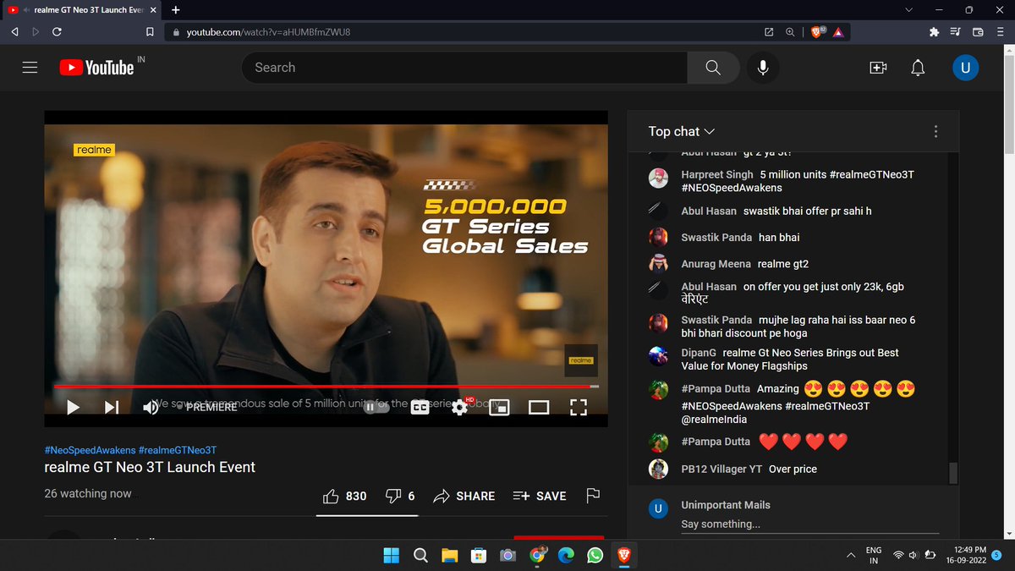This screenshot has height=571, width=1015.
Task: Save the video to a playlist
Action: 540,496
